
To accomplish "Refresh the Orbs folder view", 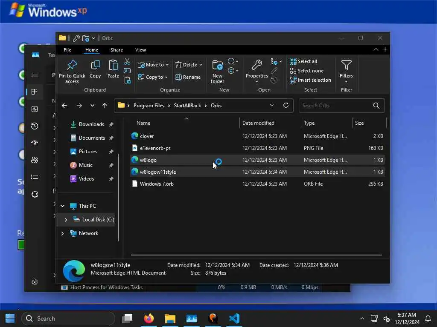I will coord(286,106).
